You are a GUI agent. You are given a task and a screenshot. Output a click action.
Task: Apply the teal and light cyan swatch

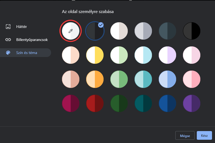coord(143,79)
